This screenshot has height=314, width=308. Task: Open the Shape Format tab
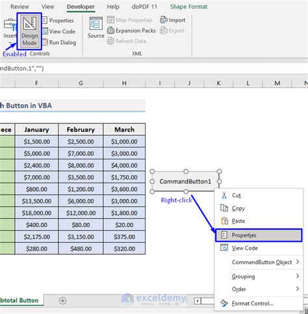point(188,7)
